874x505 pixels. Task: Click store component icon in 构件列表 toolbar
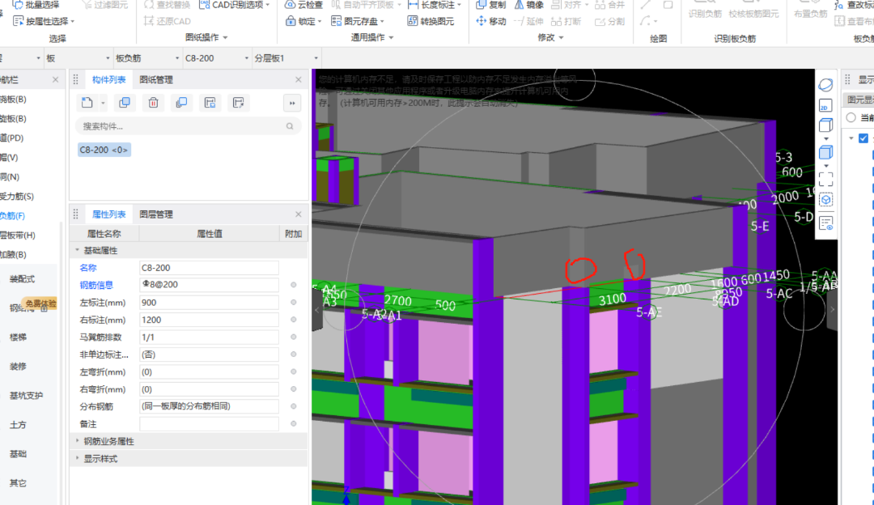coord(210,103)
